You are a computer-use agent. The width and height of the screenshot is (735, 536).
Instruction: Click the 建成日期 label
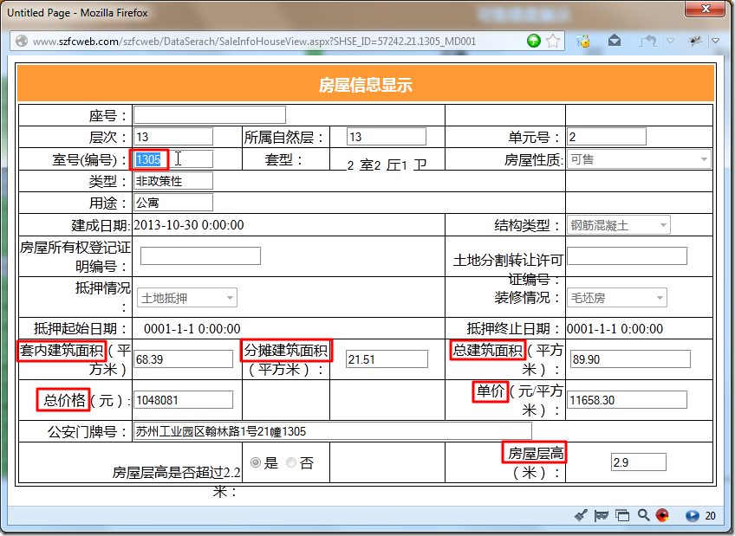[101, 226]
